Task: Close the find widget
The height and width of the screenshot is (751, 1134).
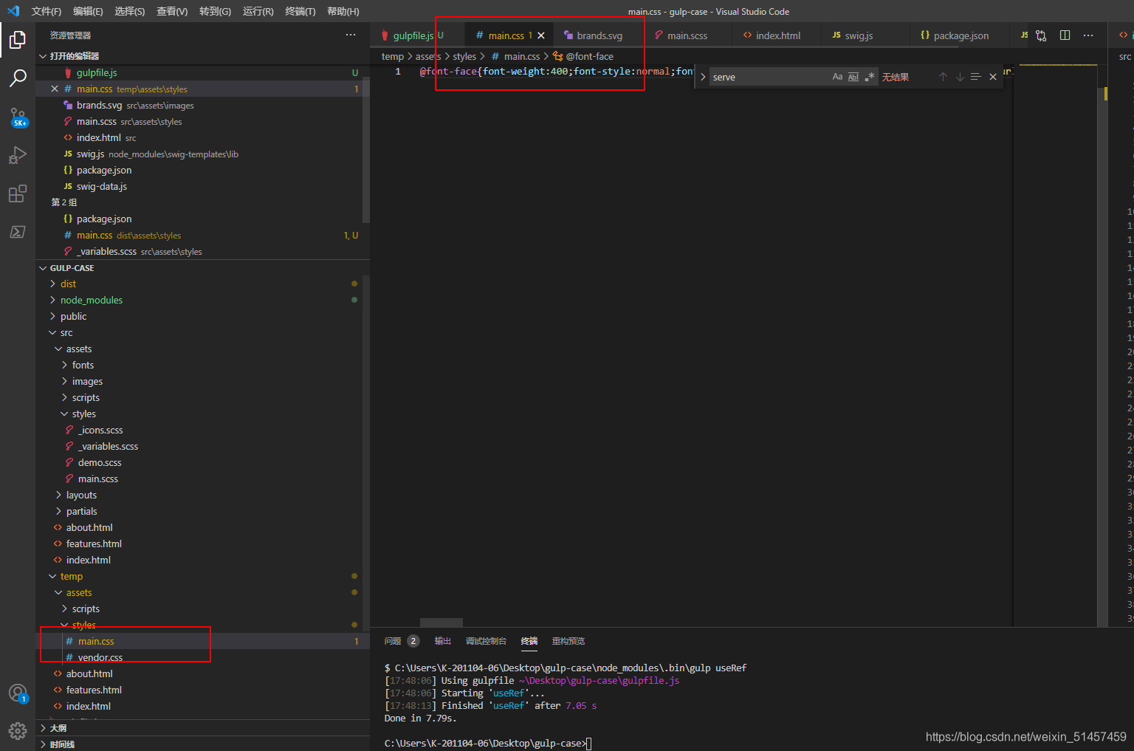Action: point(993,77)
